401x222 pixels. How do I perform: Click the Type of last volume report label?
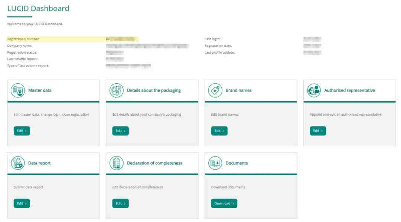click(x=28, y=65)
